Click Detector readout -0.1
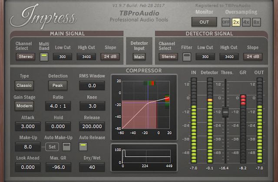278x182 pixels. (x=209, y=168)
